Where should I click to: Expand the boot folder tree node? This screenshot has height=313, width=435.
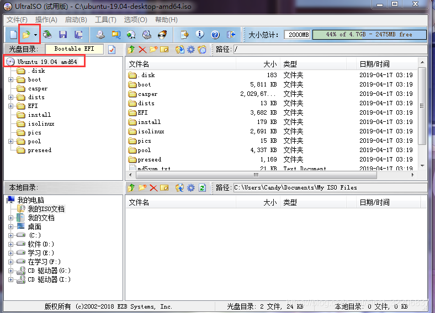(10, 80)
